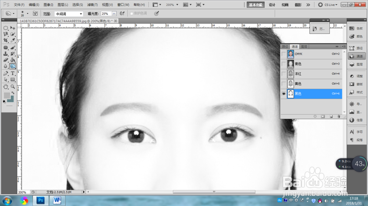
Task: Switch to 设计 workspace
Action: [272, 5]
